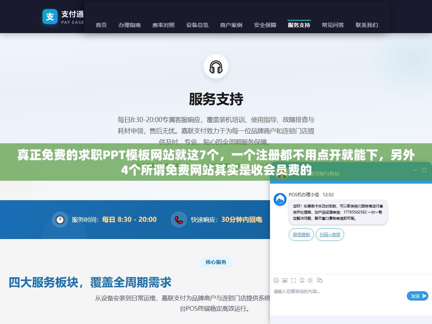432x324 pixels.
Task: Click the chat message input field
Action: (338, 296)
